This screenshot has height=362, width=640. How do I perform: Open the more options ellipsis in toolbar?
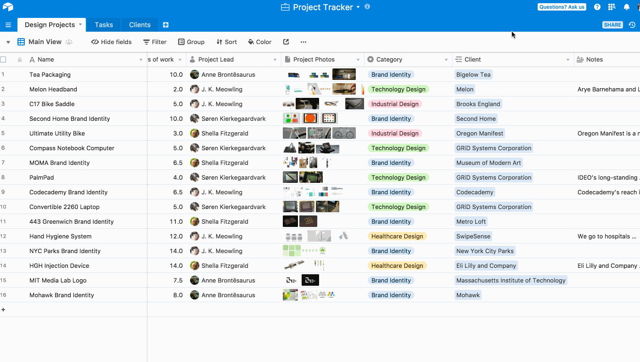pyautogui.click(x=303, y=42)
